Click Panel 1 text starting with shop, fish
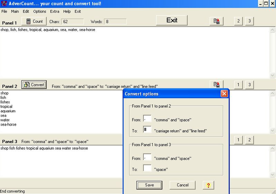 click(x=48, y=30)
